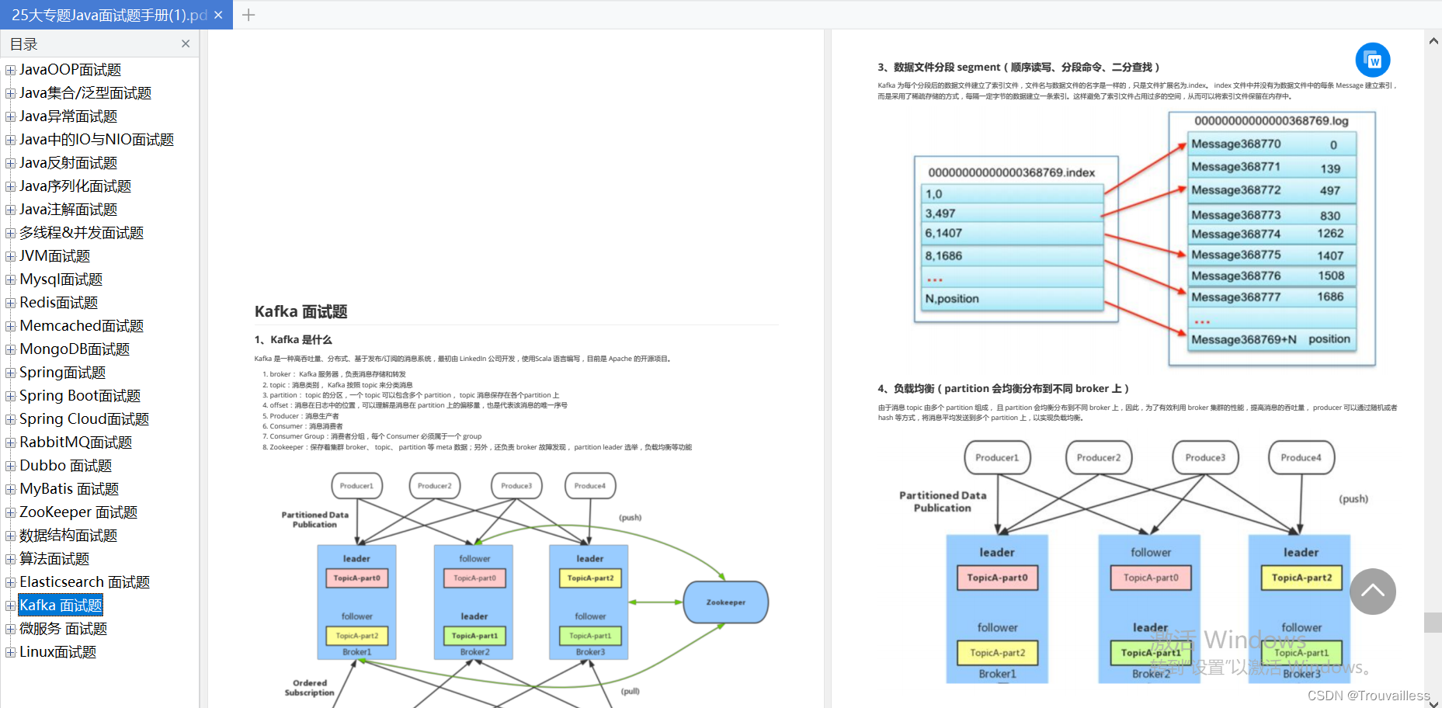Click the blue Word conversion floating icon
The width and height of the screenshot is (1442, 708).
(x=1372, y=60)
